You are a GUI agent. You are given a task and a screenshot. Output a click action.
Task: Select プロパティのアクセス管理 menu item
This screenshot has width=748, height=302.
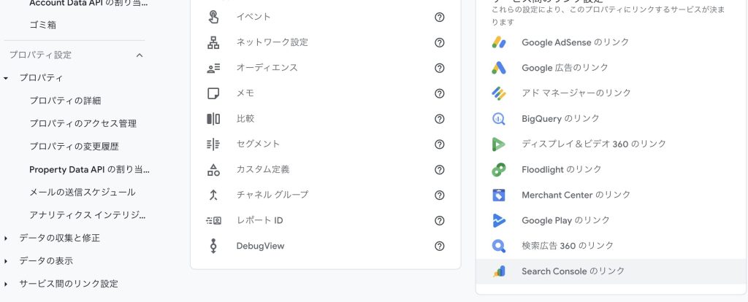click(x=83, y=123)
